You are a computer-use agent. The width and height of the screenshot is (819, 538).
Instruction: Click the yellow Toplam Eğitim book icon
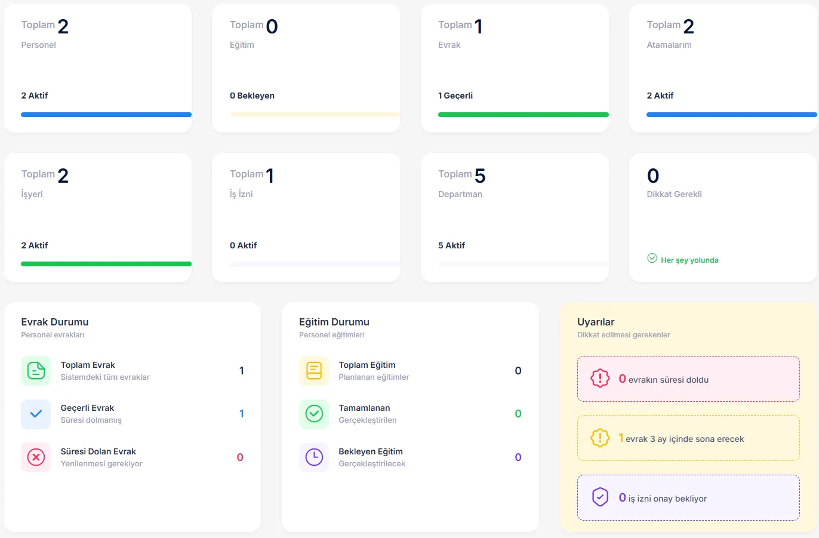(x=314, y=371)
